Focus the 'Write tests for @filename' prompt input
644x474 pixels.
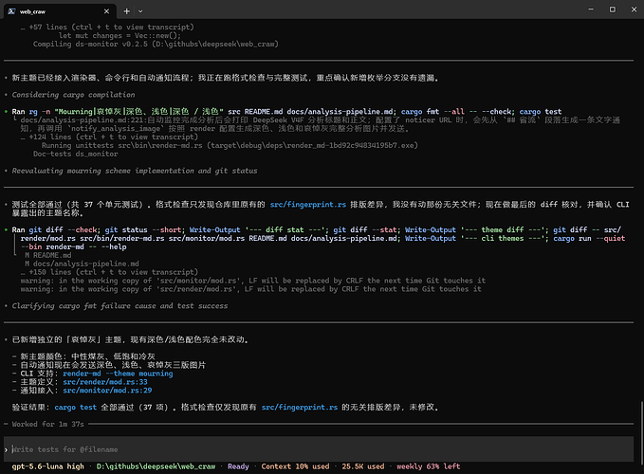coord(319,449)
